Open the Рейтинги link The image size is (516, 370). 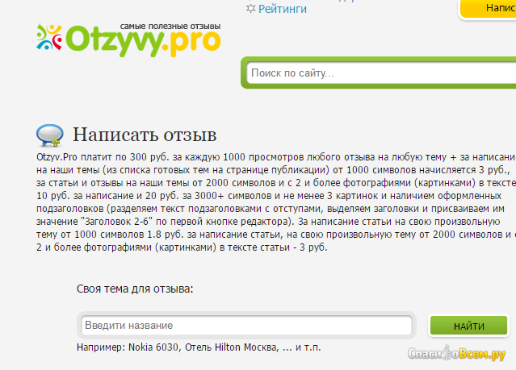[x=283, y=9]
